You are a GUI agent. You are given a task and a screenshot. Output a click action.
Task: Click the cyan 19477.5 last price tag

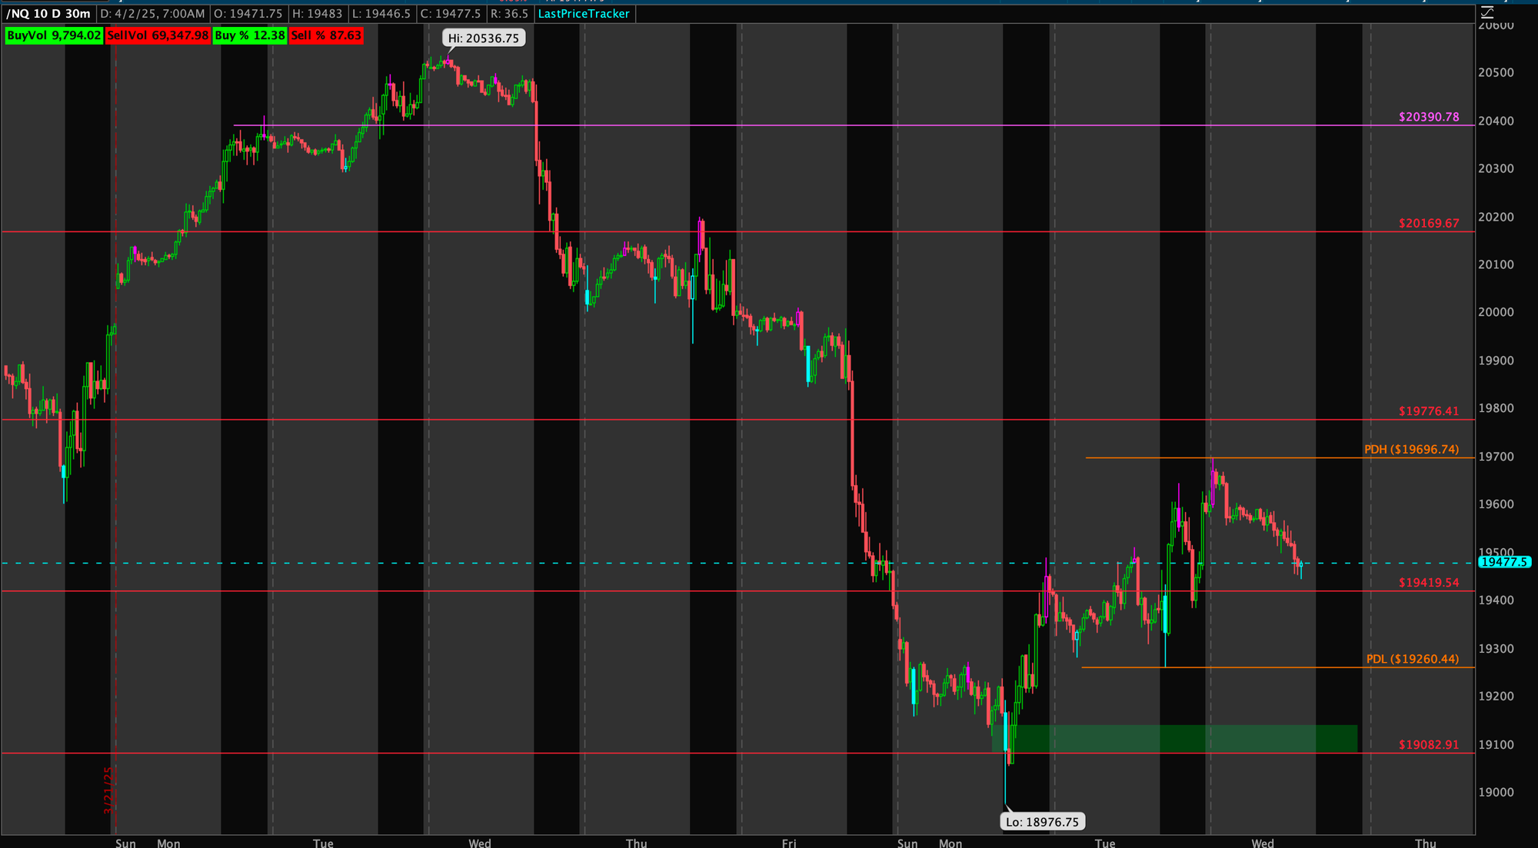coord(1503,562)
